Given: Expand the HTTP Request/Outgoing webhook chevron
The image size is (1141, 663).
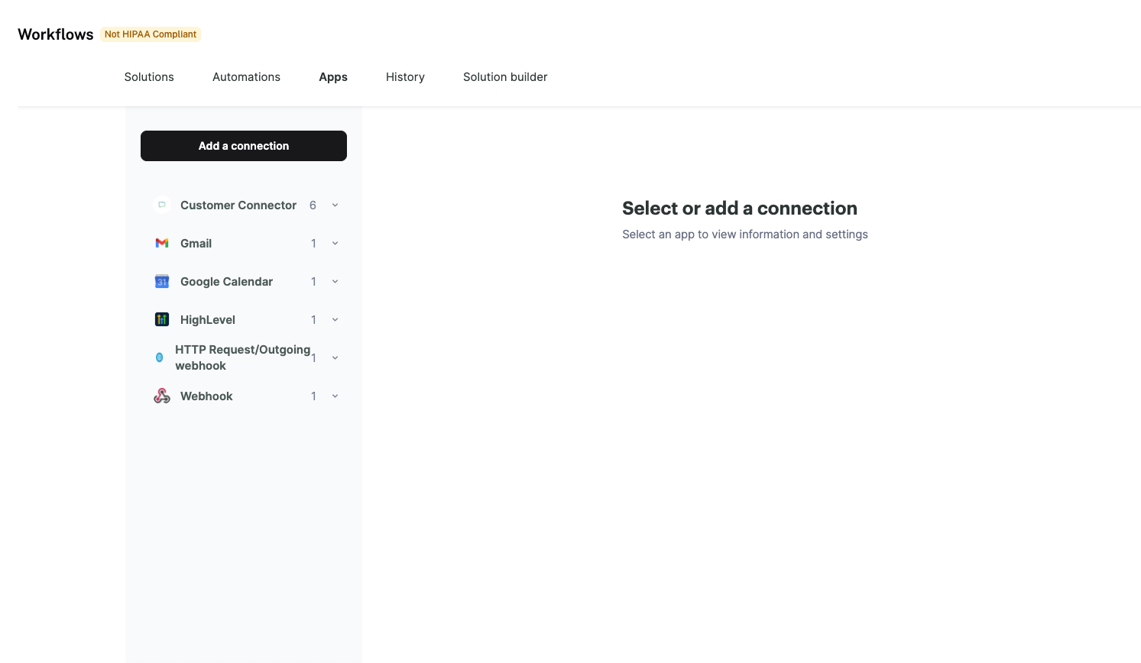Looking at the screenshot, I should point(335,358).
